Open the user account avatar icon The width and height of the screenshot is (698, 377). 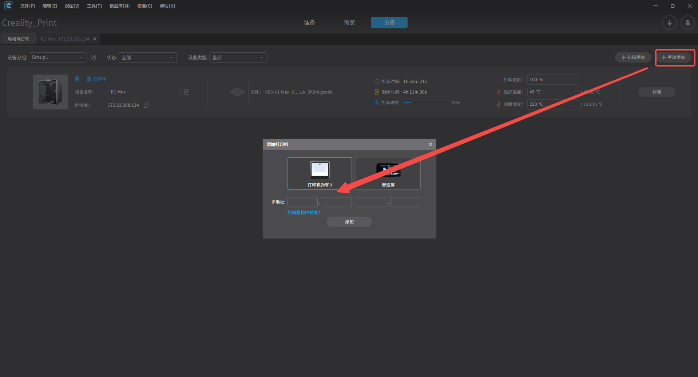pyautogui.click(x=687, y=23)
